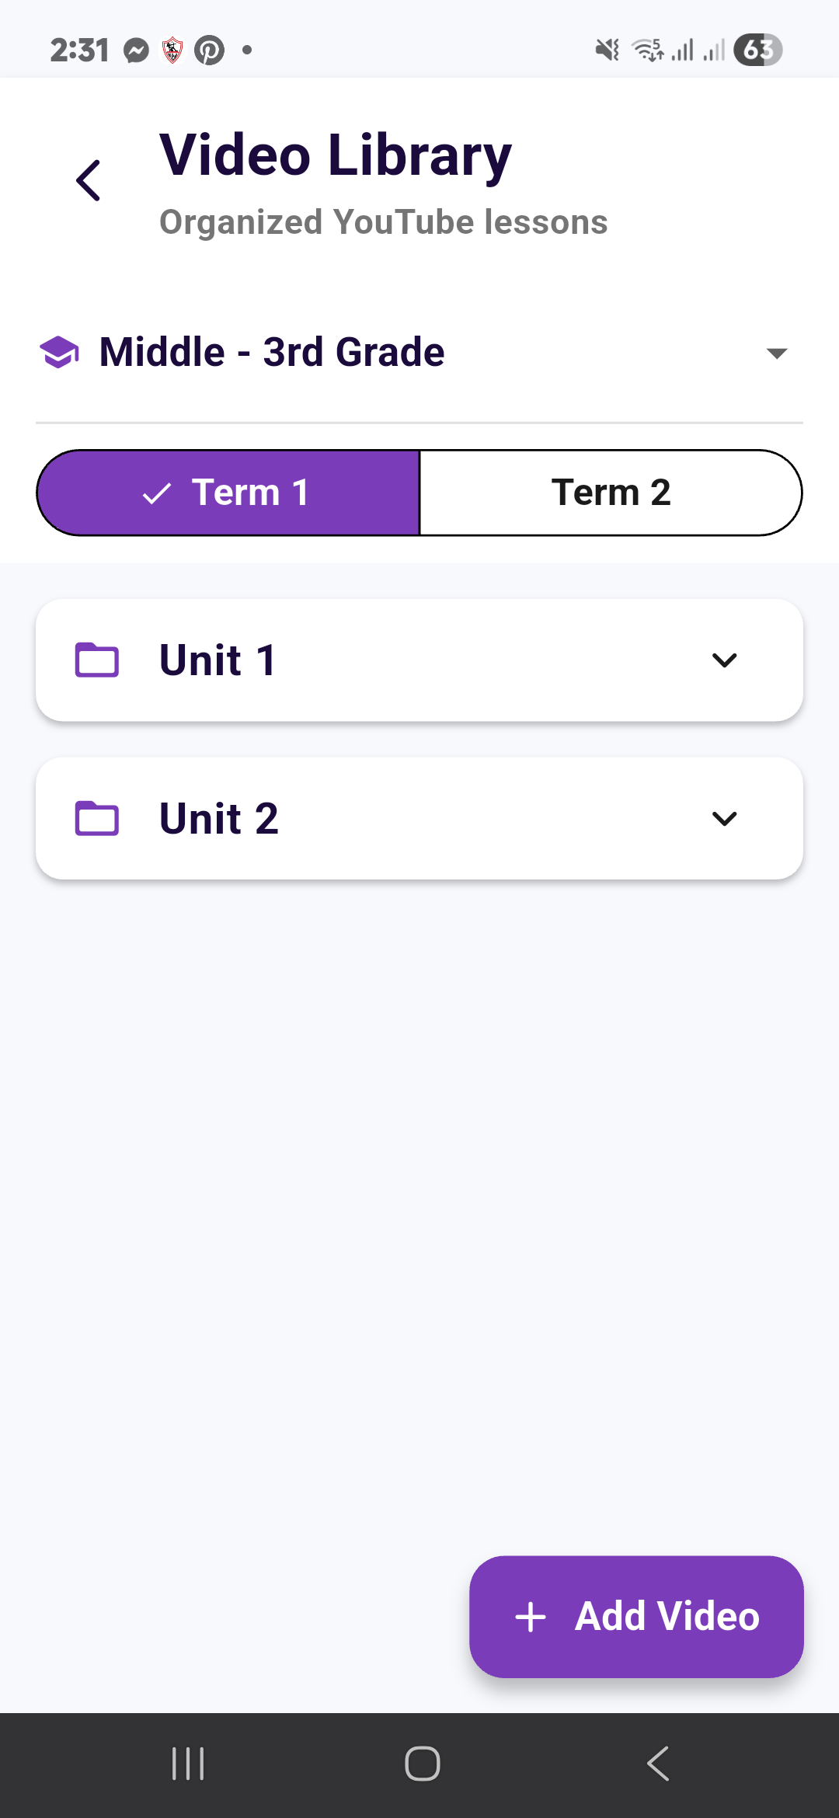Viewport: 839px width, 1818px height.
Task: Click the graduation cap icon
Action: pyautogui.click(x=59, y=352)
